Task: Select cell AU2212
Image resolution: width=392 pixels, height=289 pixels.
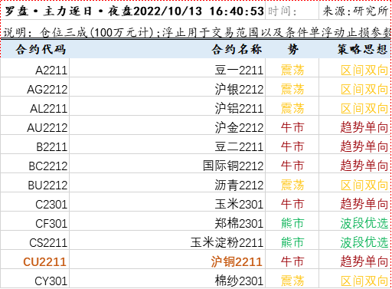Action: pos(35,125)
